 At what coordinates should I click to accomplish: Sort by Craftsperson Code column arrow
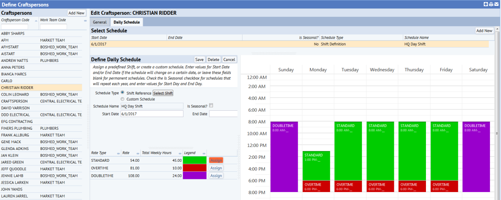[x=35, y=21]
